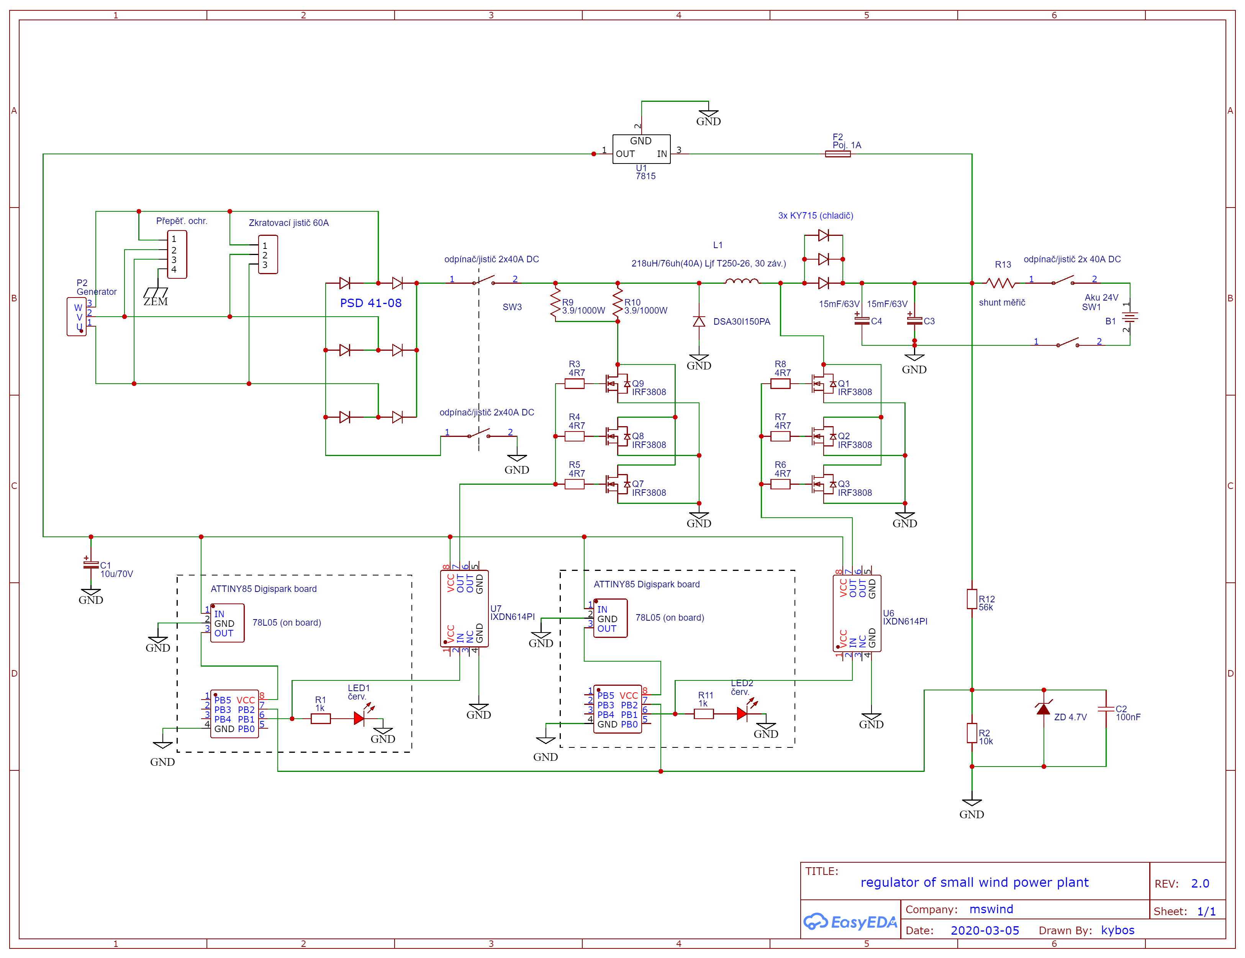Select MOSFET Q3 symbol

824,484
